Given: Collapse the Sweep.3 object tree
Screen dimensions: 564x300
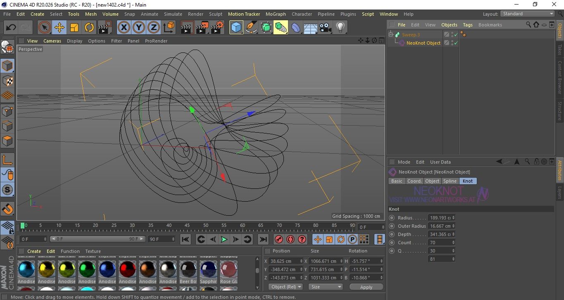Looking at the screenshot, I should (x=391, y=35).
